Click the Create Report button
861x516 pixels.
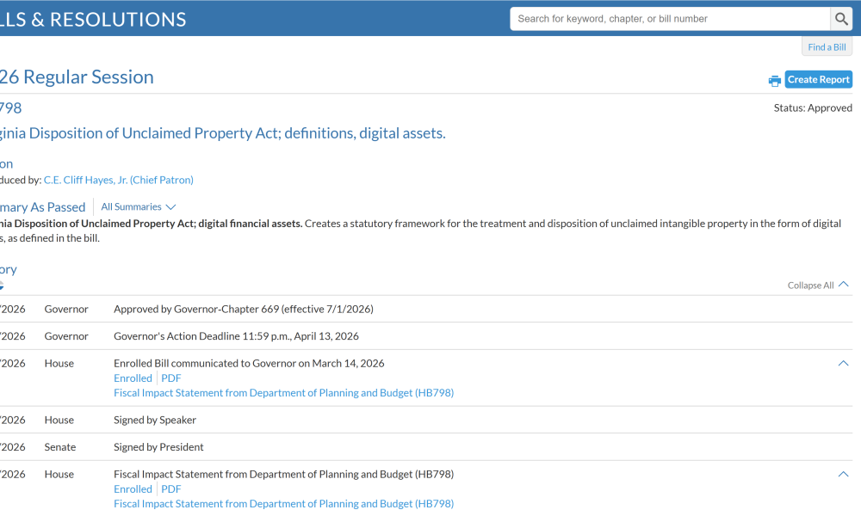[818, 80]
